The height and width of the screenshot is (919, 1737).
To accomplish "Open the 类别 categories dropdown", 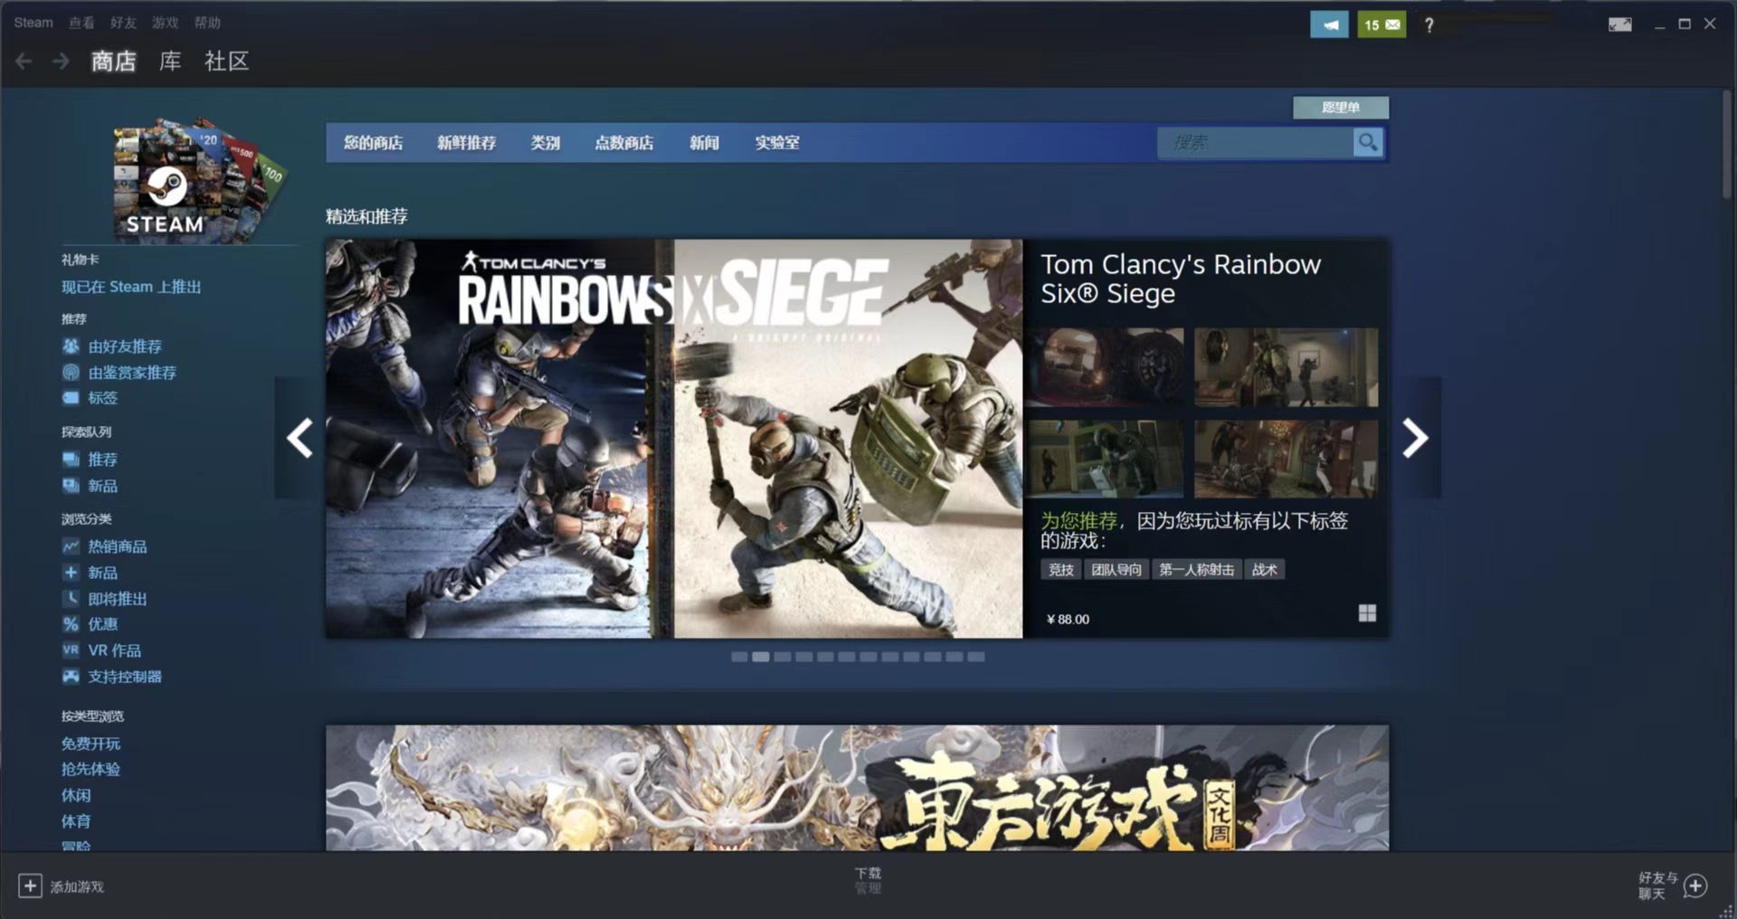I will pos(546,143).
